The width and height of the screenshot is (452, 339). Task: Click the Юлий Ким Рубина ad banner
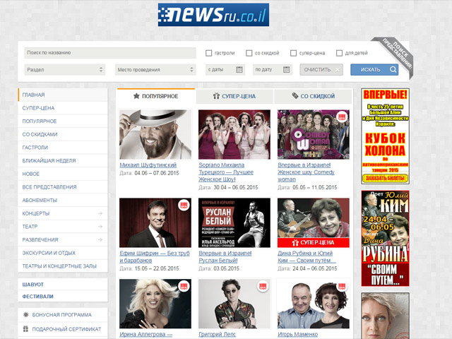tap(385, 239)
